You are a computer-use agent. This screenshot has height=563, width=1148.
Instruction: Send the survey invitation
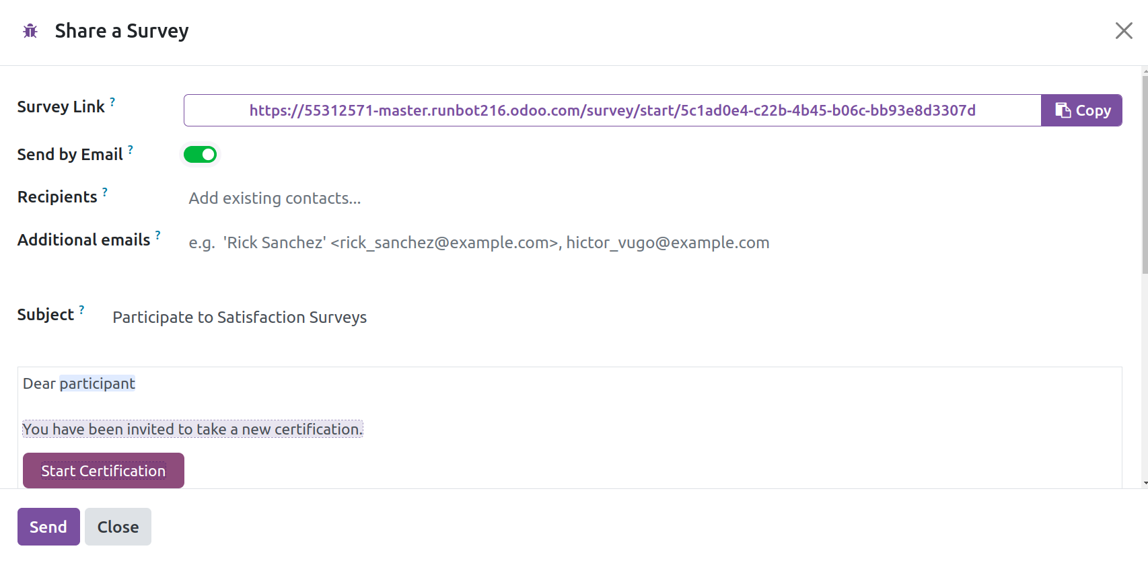(48, 527)
